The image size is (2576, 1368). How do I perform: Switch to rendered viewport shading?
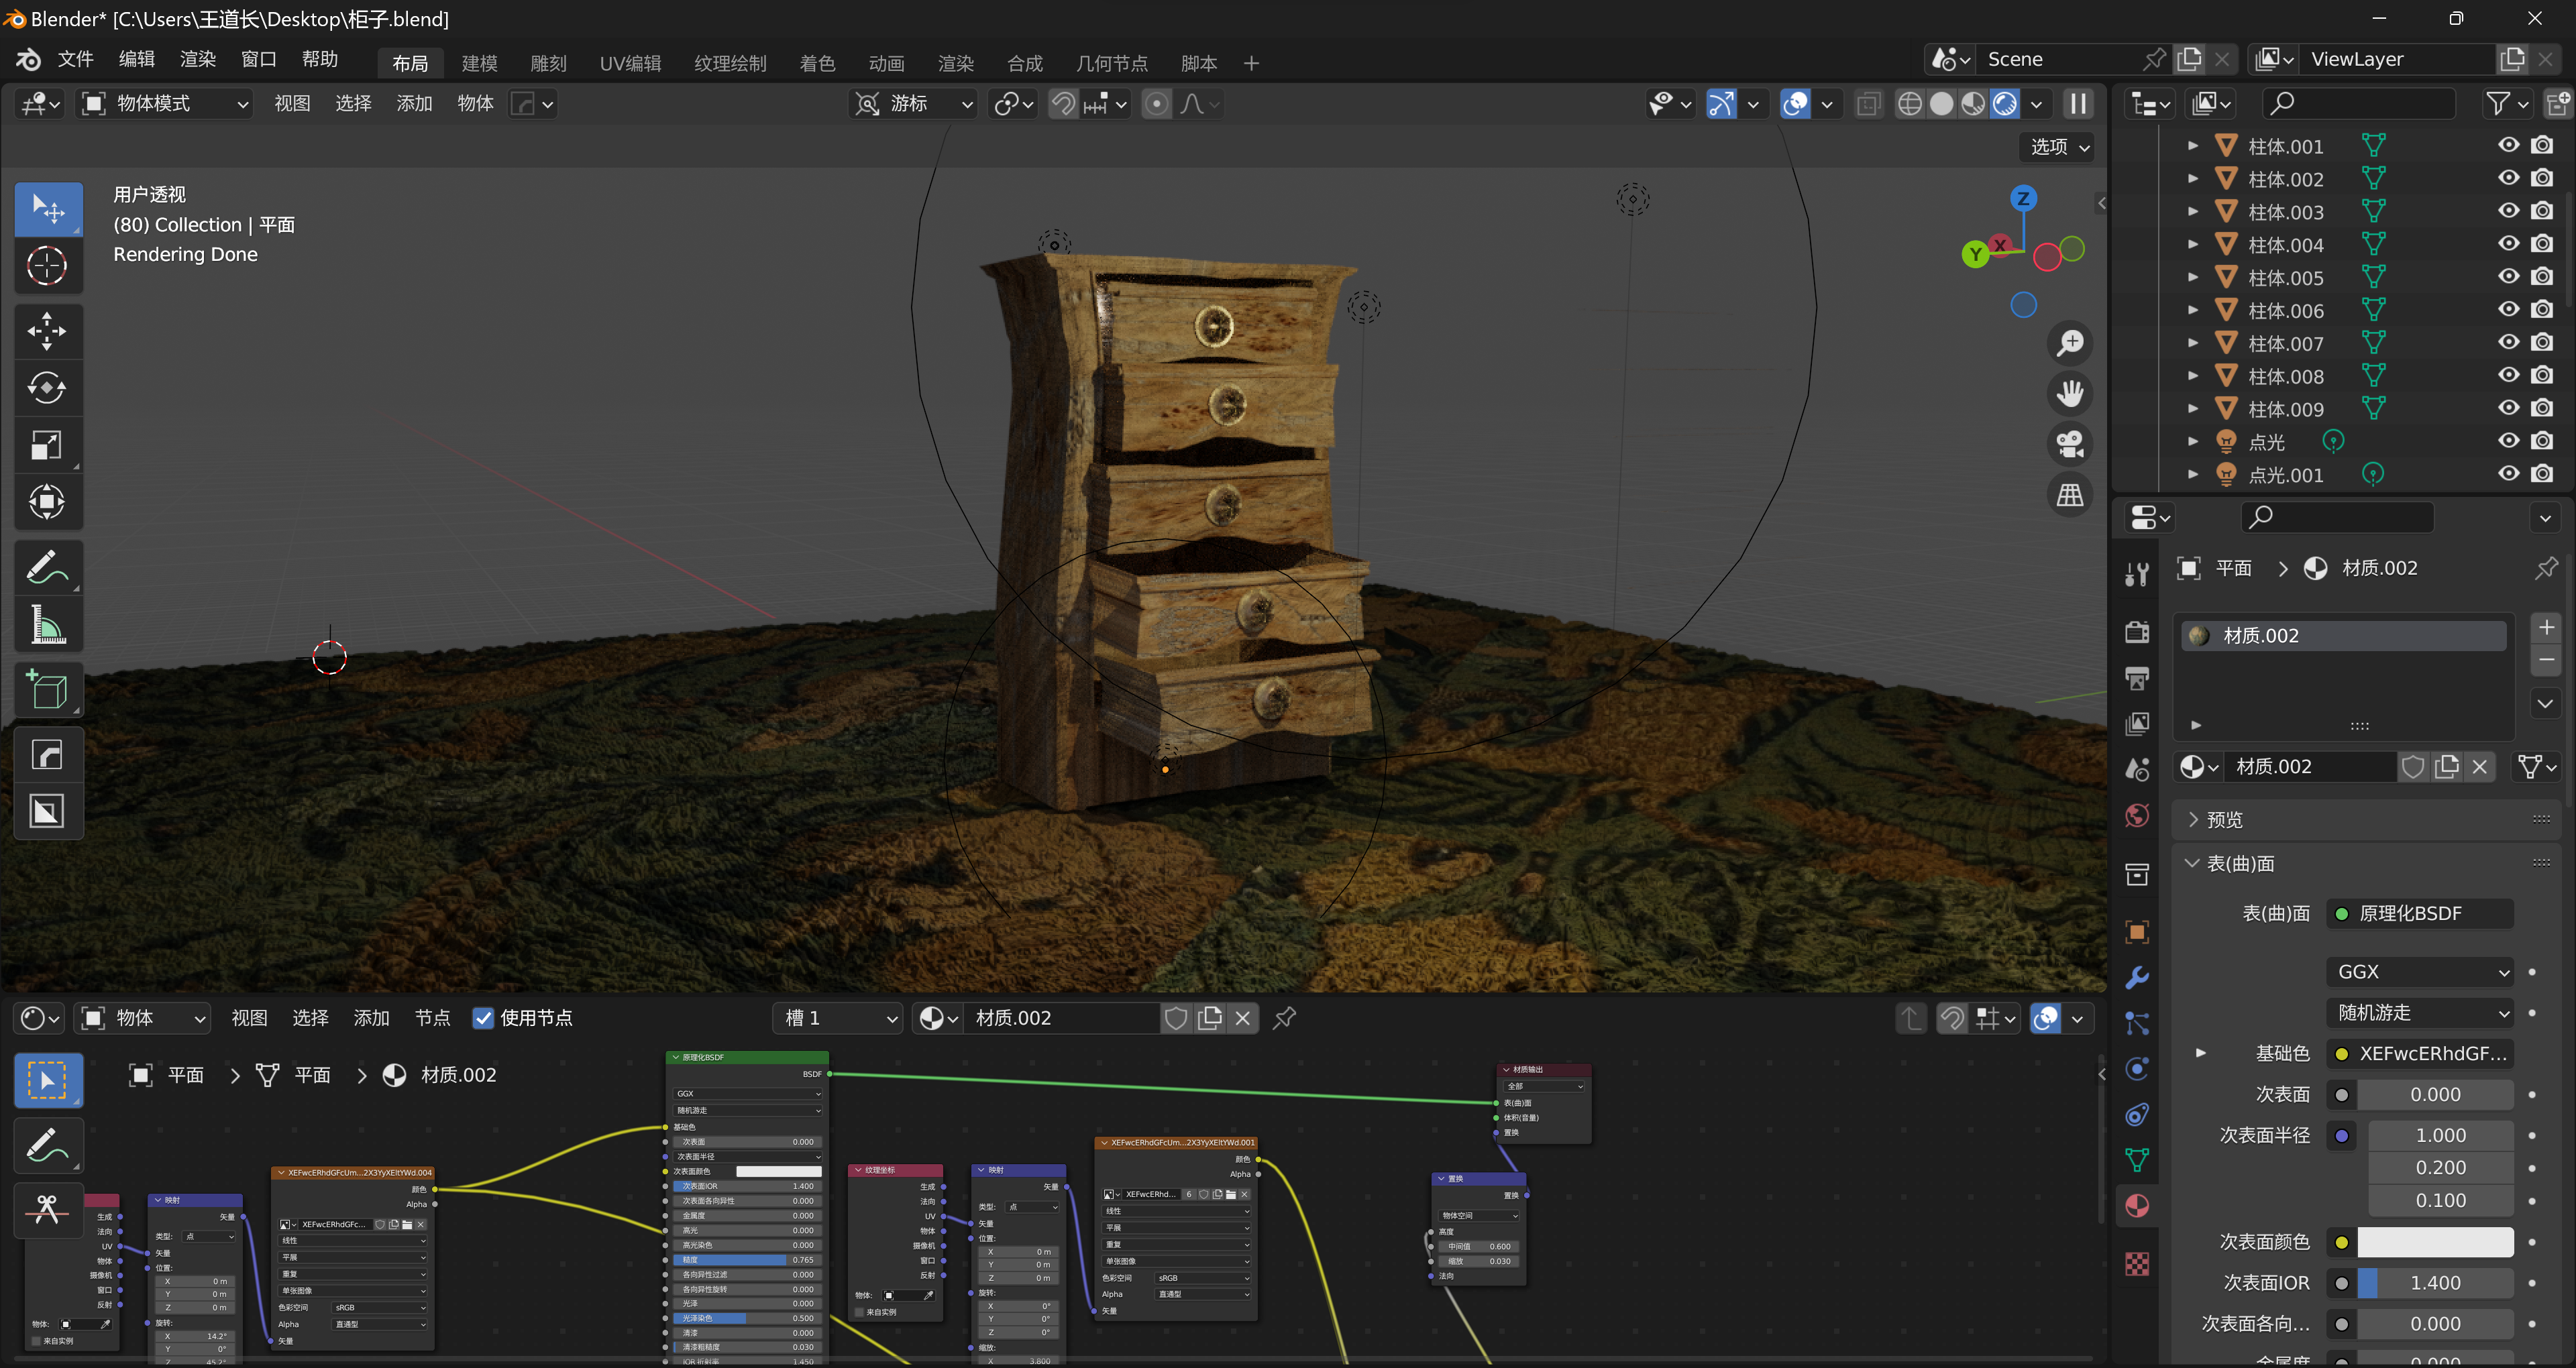[x=2004, y=104]
